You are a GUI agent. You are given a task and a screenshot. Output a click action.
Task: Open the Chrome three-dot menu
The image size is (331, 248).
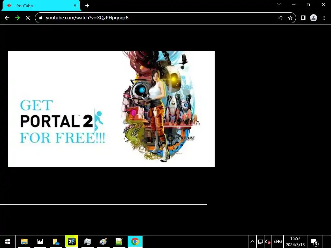[324, 18]
